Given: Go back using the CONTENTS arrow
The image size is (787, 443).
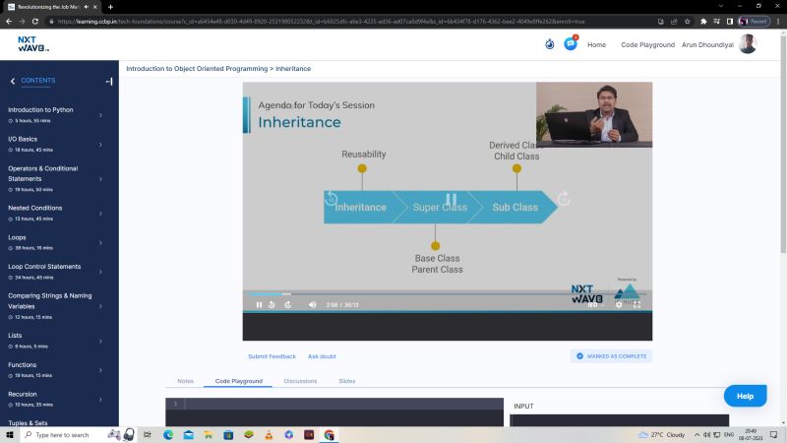Looking at the screenshot, I should tap(13, 81).
